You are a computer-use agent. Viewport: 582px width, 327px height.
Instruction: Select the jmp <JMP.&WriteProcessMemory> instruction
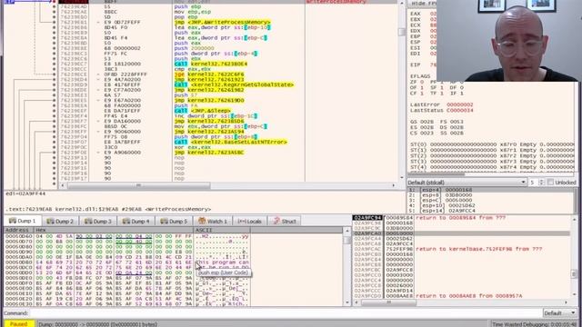[222, 22]
